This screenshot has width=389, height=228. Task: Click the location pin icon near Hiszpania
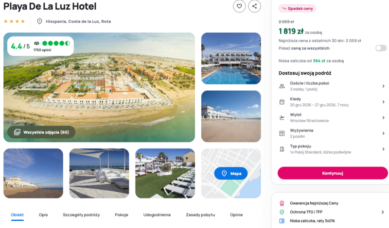[x=39, y=21]
